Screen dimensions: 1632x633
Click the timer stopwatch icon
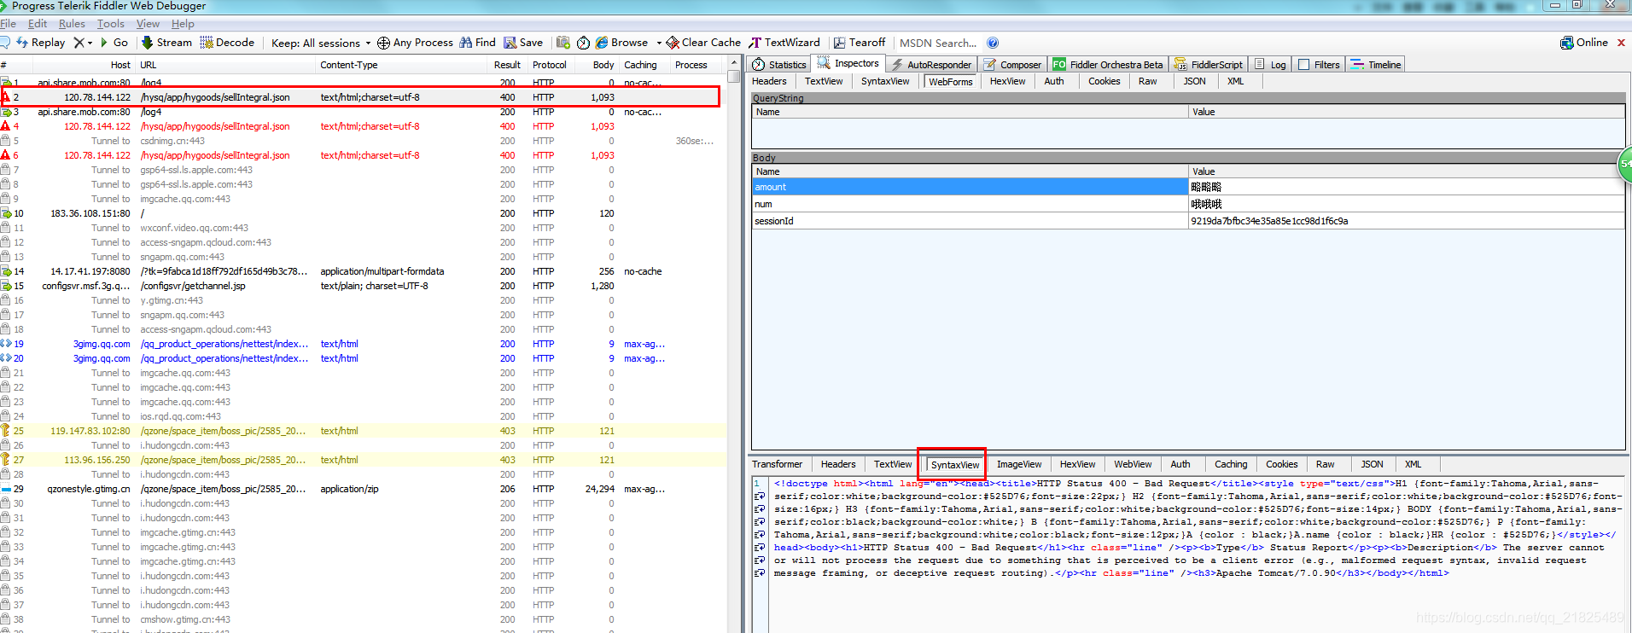[583, 43]
